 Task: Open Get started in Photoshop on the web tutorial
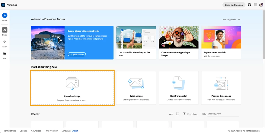(136, 43)
